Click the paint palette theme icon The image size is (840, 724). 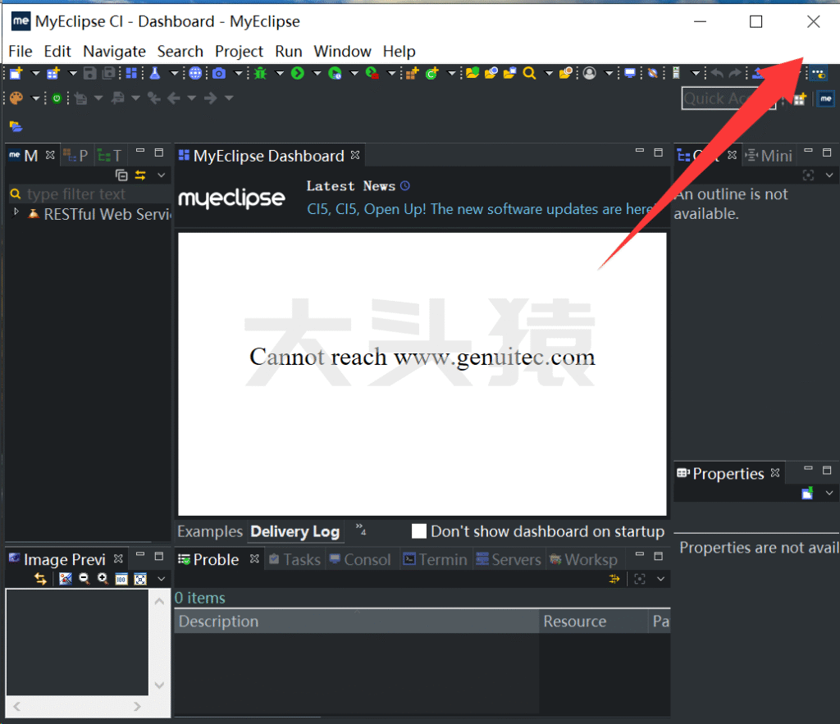[16, 98]
